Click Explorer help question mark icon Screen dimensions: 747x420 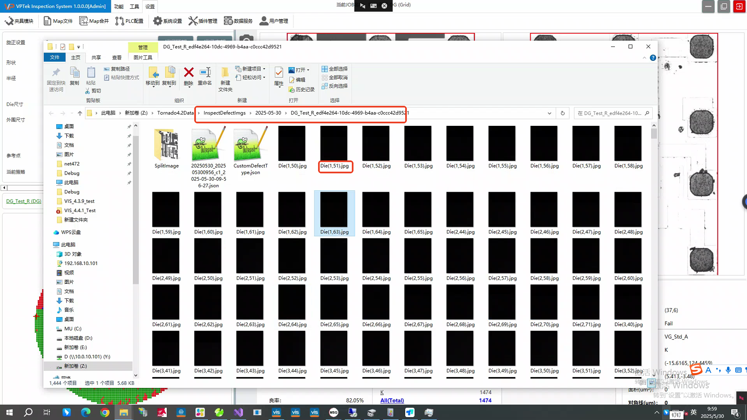point(653,58)
